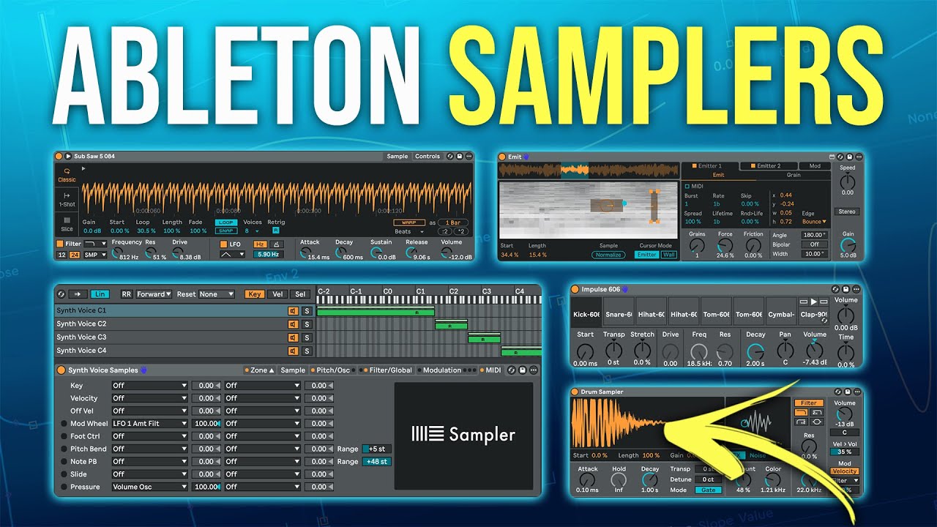The width and height of the screenshot is (937, 527).
Task: Preview the Clap-909 slot with its play button
Action: (x=813, y=302)
